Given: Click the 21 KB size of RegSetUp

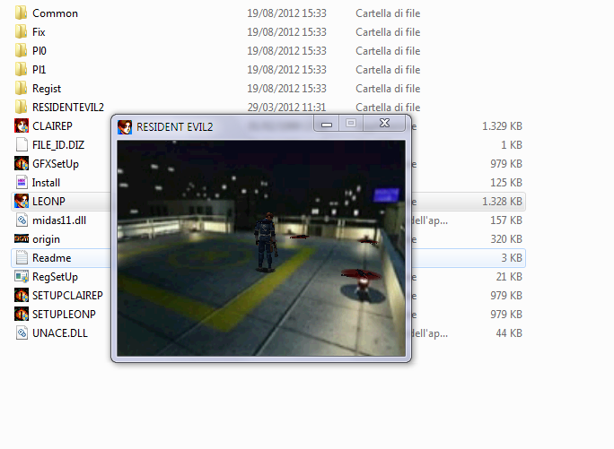Looking at the screenshot, I should click(509, 277).
